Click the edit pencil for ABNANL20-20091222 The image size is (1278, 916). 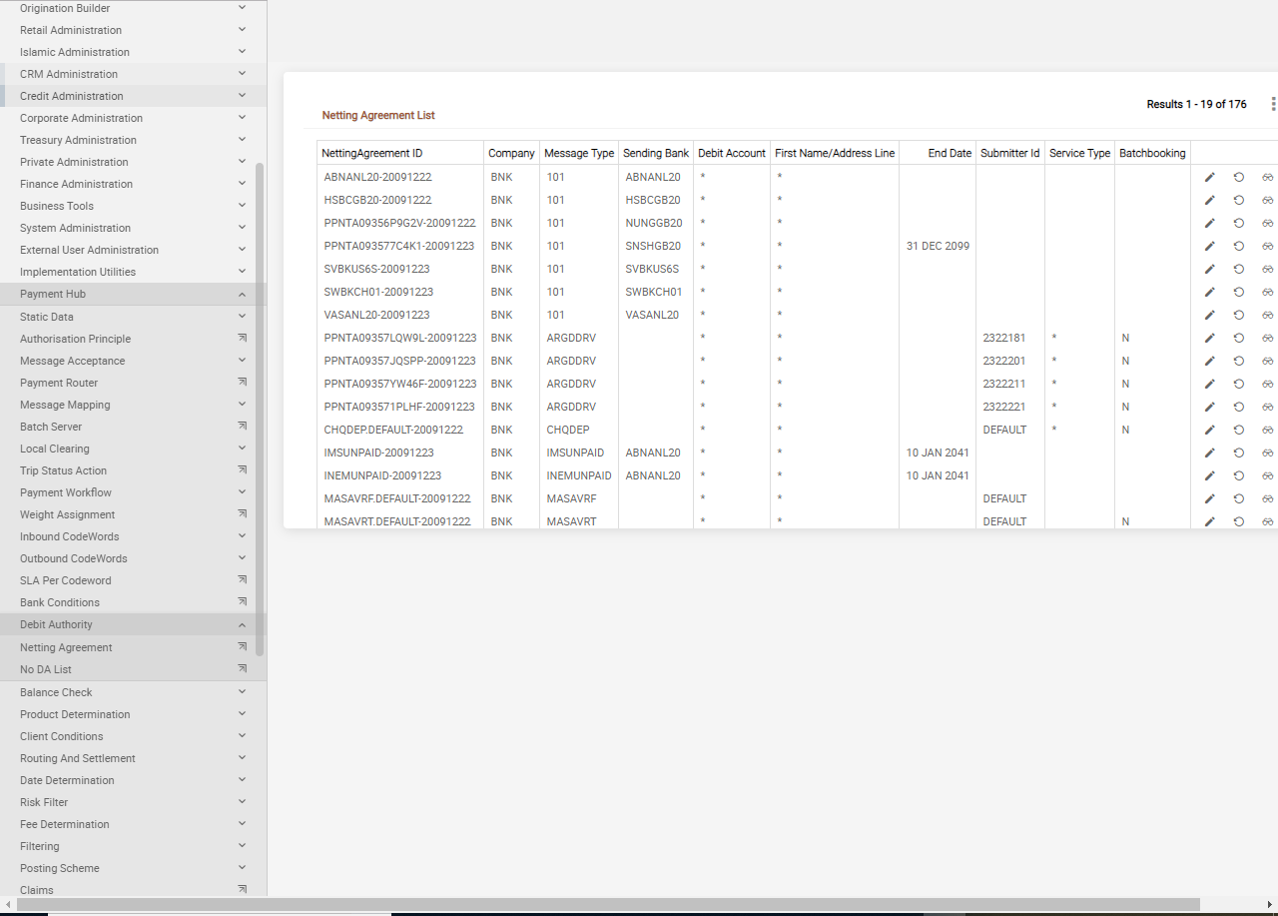tap(1209, 177)
